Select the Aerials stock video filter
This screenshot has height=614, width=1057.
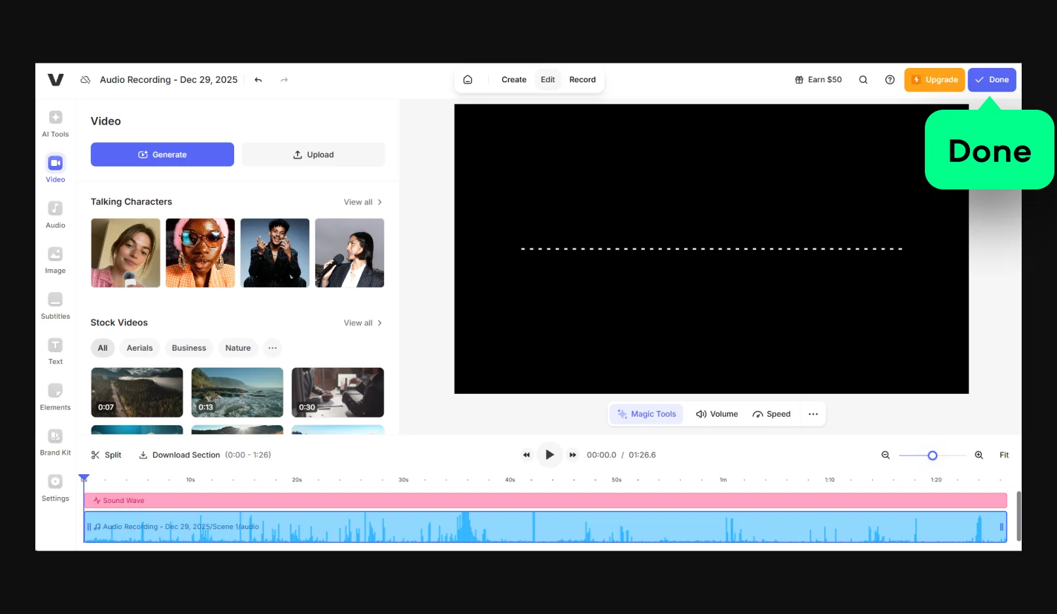(139, 348)
